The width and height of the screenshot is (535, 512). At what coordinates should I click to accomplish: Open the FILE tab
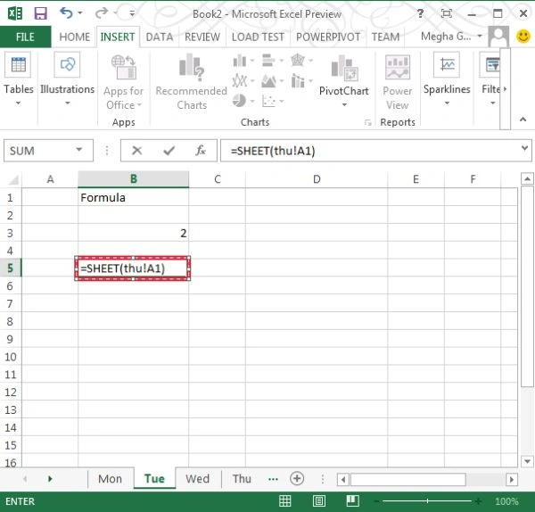tap(25, 37)
